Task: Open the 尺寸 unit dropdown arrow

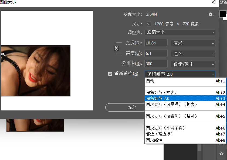Action: coord(149,24)
